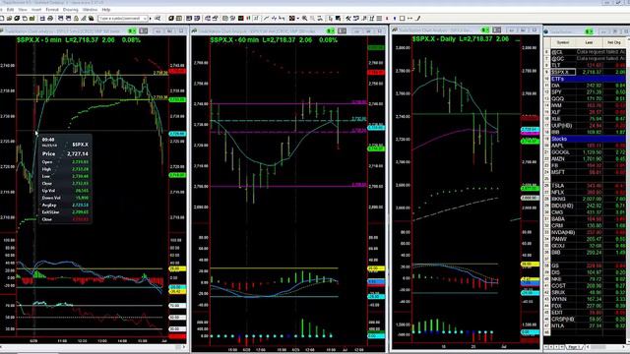Select the NTLA symbol in watchlist

[558, 325]
